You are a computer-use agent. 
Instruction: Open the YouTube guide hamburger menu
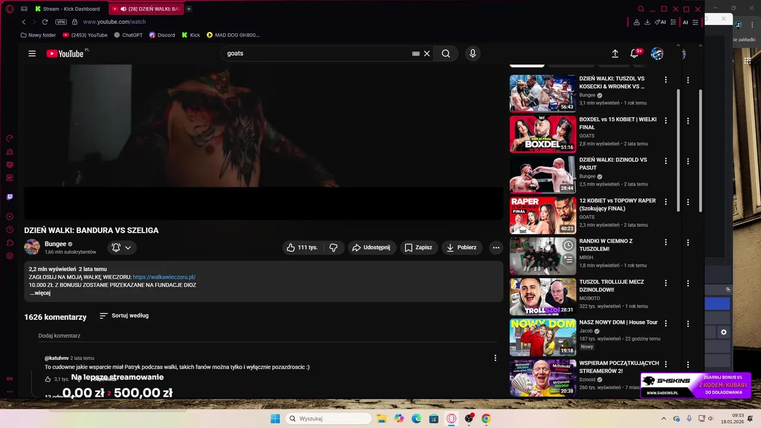click(32, 53)
